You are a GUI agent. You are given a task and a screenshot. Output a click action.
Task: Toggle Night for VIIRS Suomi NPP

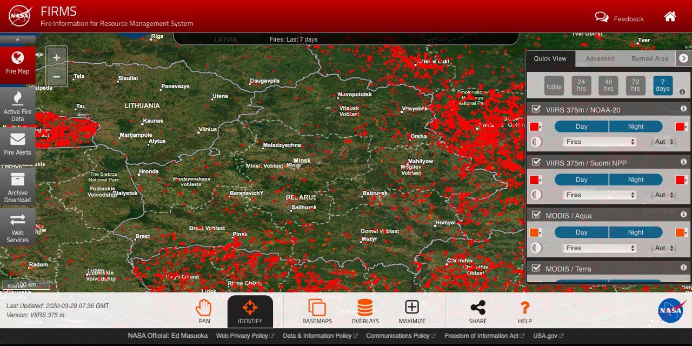[x=636, y=179]
